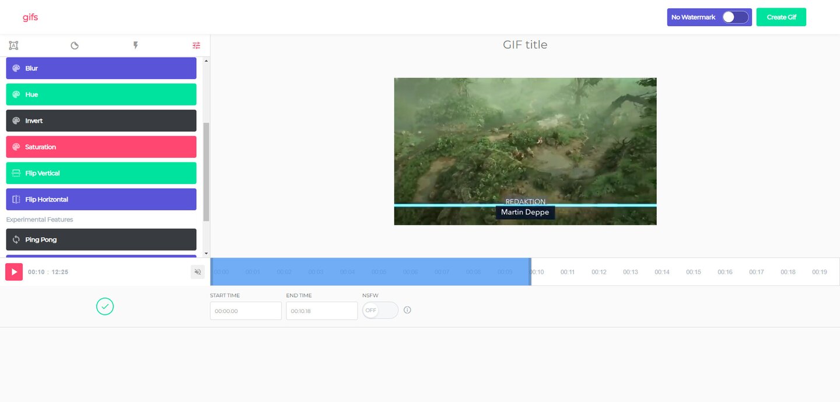Open the NSFW info icon
Image resolution: width=840 pixels, height=402 pixels.
pos(407,310)
